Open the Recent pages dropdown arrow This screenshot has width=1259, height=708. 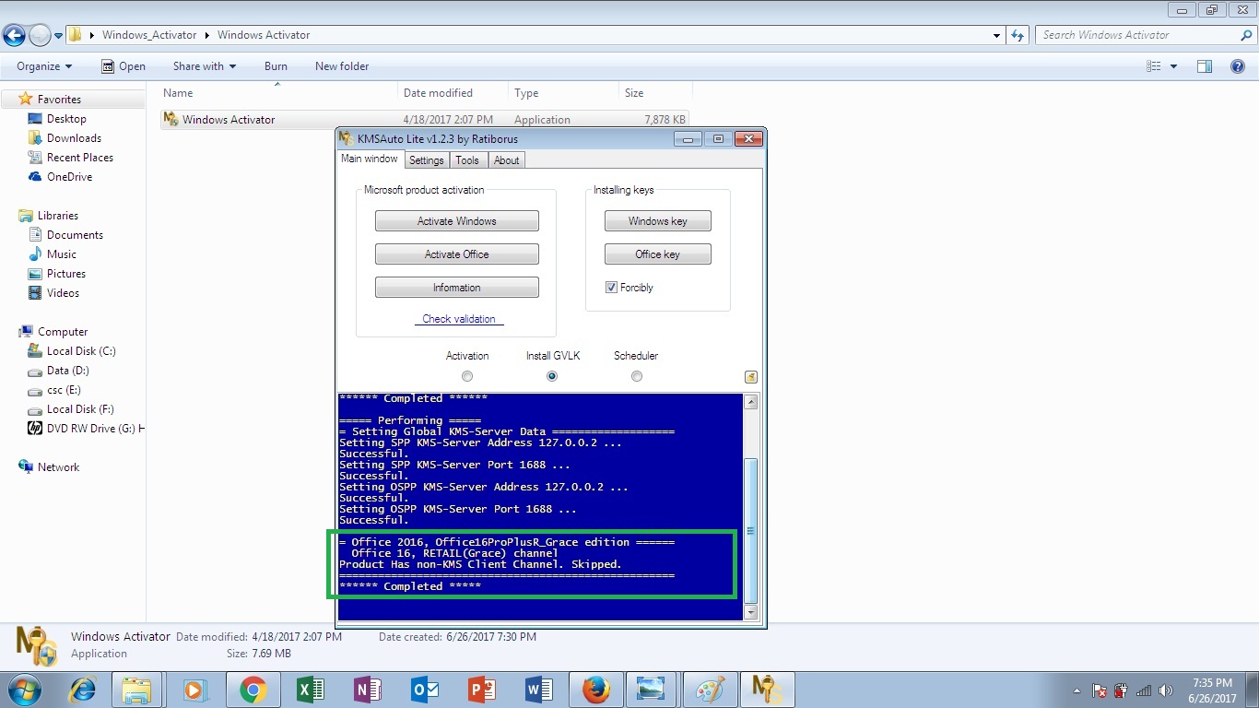click(58, 36)
